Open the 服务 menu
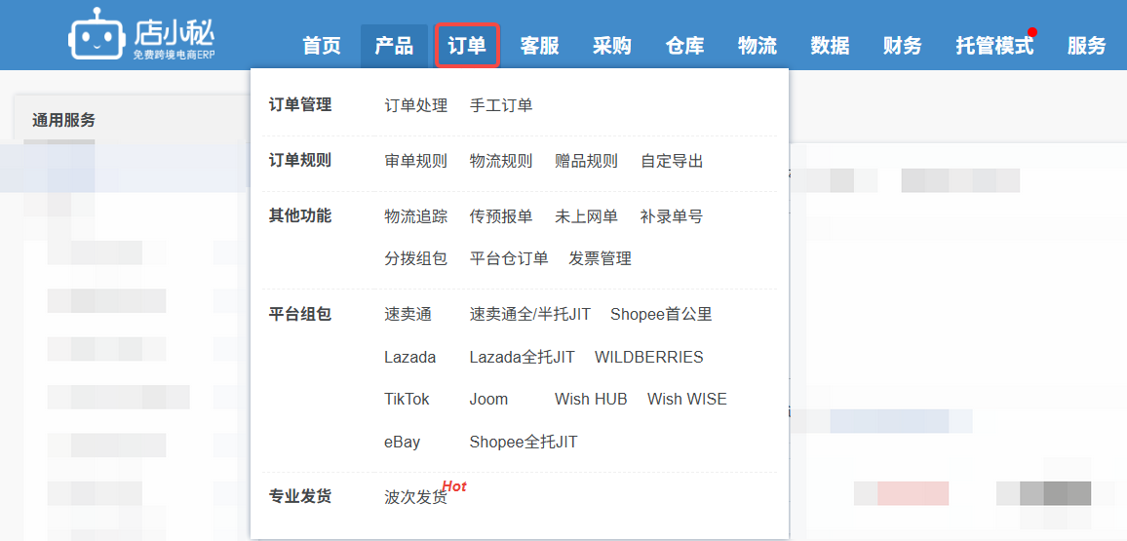Screen dimensions: 1127x541 click(1087, 46)
